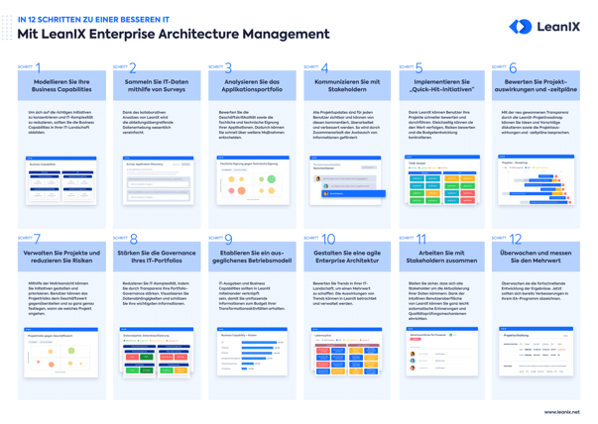Select the Business Capabilities screenshot in step 1
The image size is (598, 424).
point(61,180)
